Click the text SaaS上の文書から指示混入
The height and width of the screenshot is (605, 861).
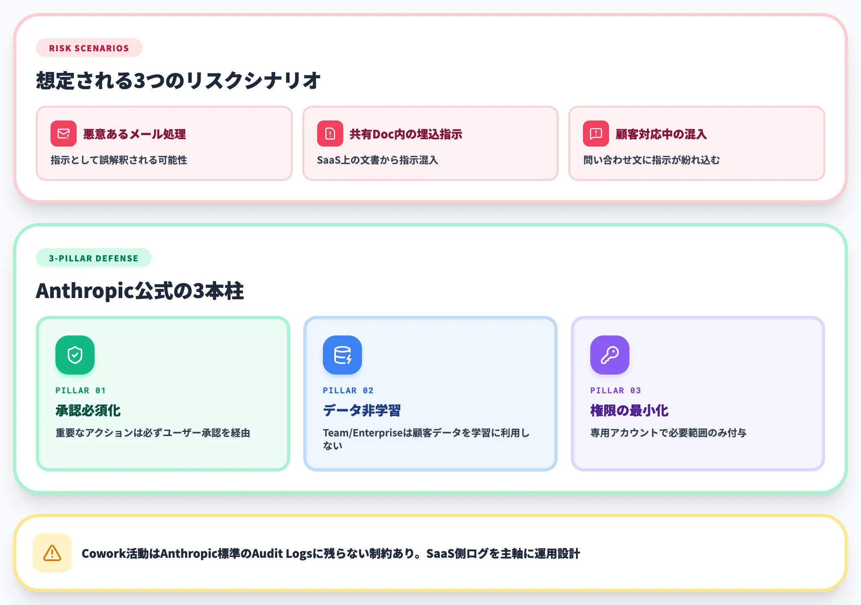[378, 160]
